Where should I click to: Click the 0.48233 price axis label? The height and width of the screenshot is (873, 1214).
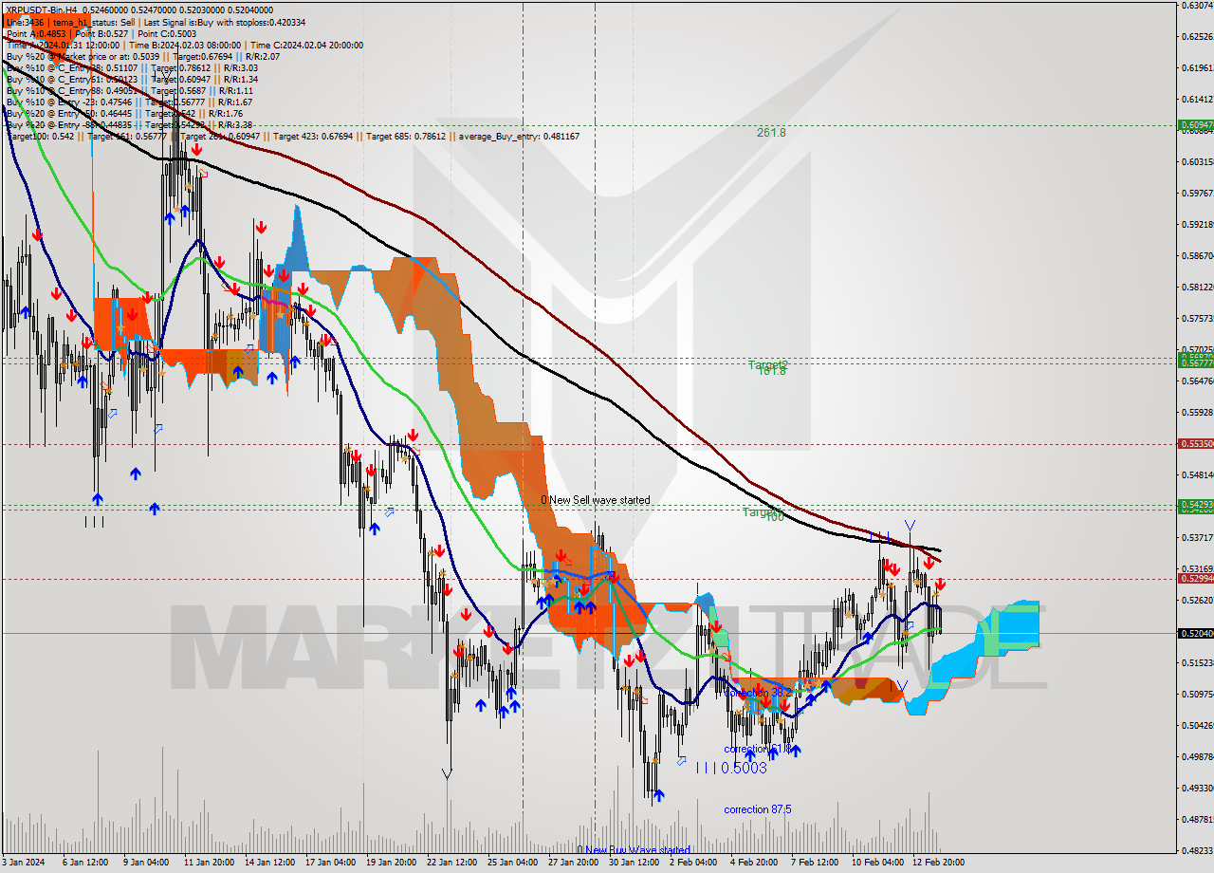coord(1197,850)
